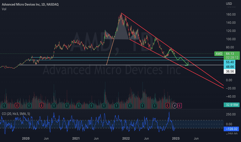This screenshot has height=142, width=241.
Task: Click the 140.00 price axis value
Action: 231,23
